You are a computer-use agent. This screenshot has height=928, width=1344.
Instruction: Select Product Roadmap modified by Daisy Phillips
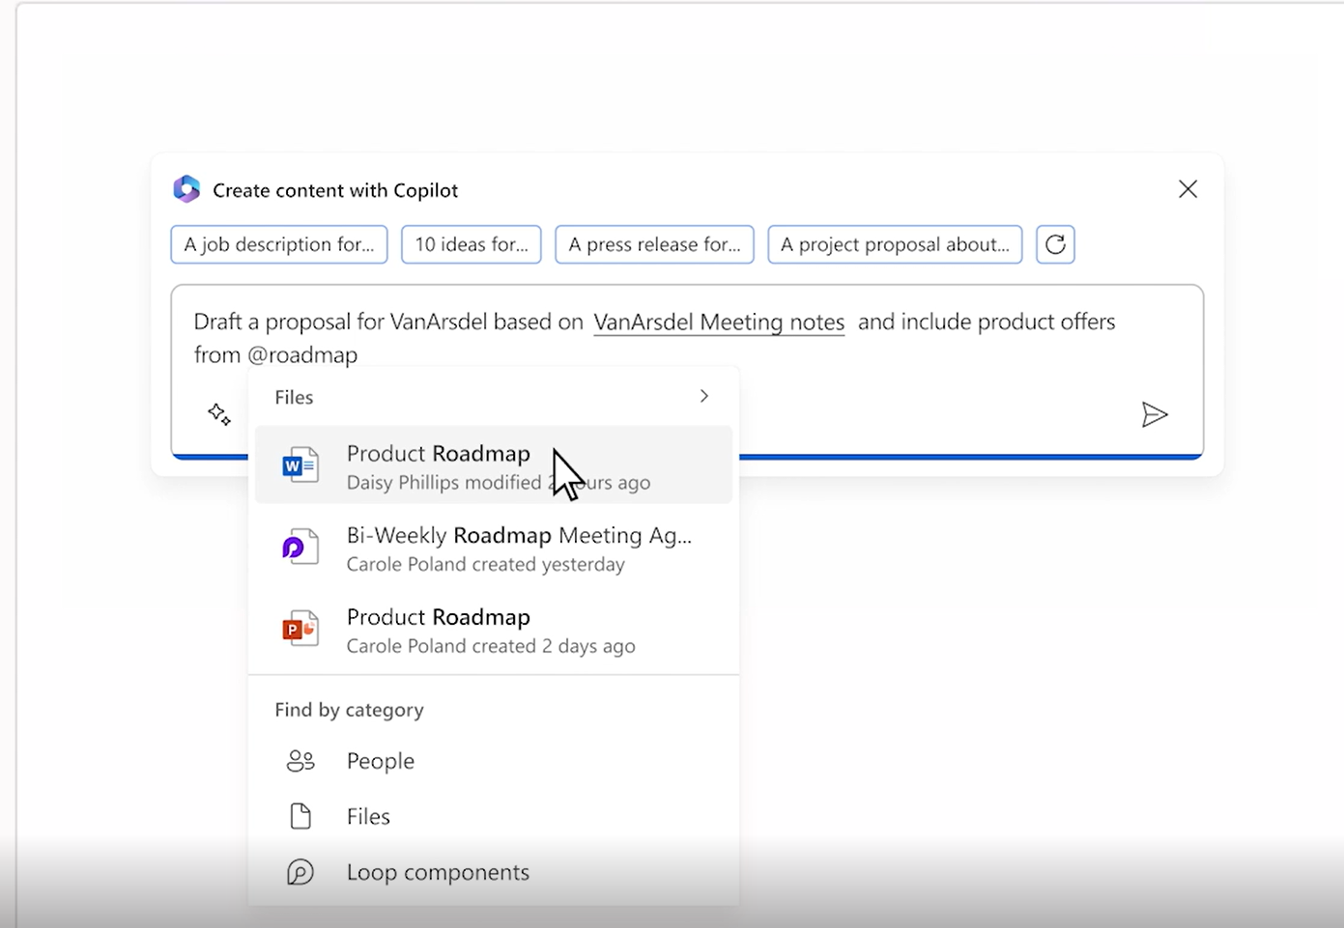click(498, 466)
